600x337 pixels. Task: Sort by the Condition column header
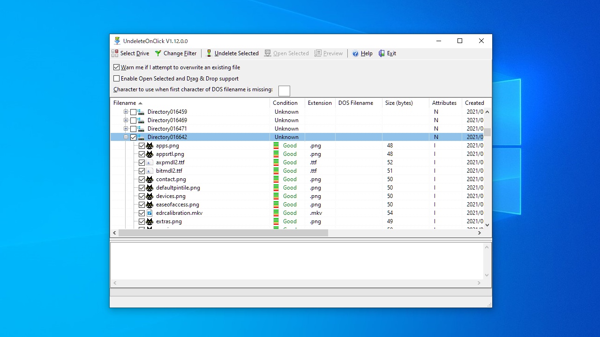point(287,103)
